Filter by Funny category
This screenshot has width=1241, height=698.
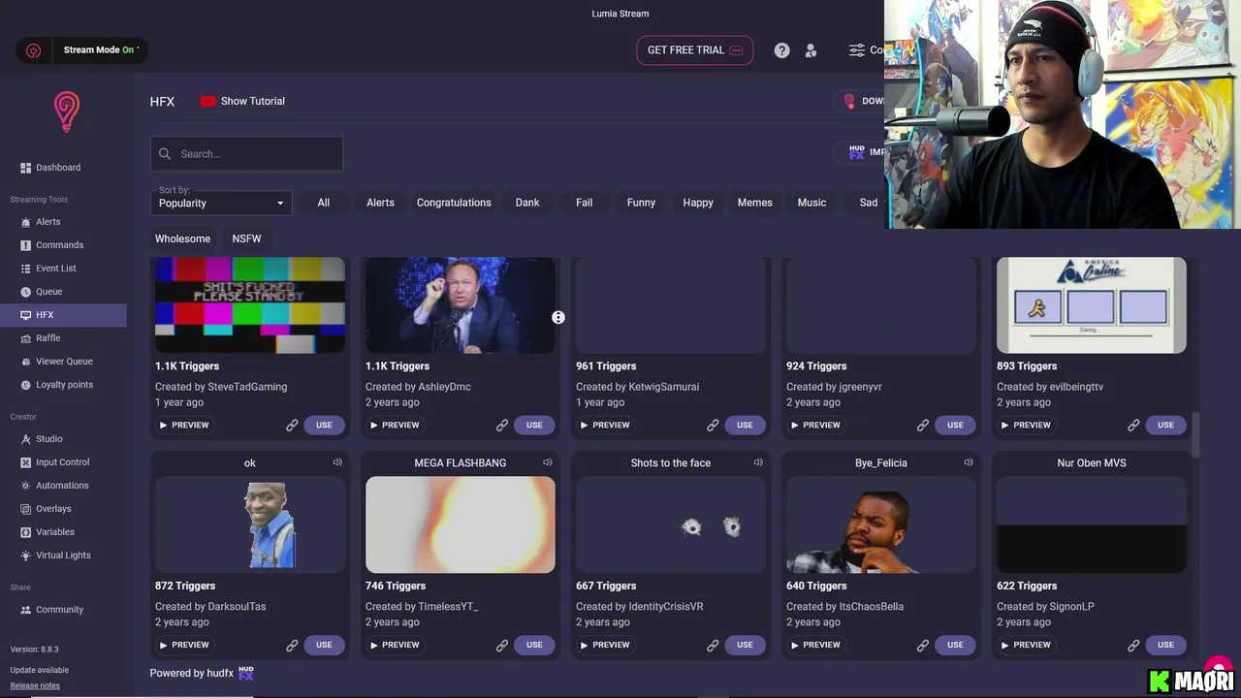pos(641,203)
